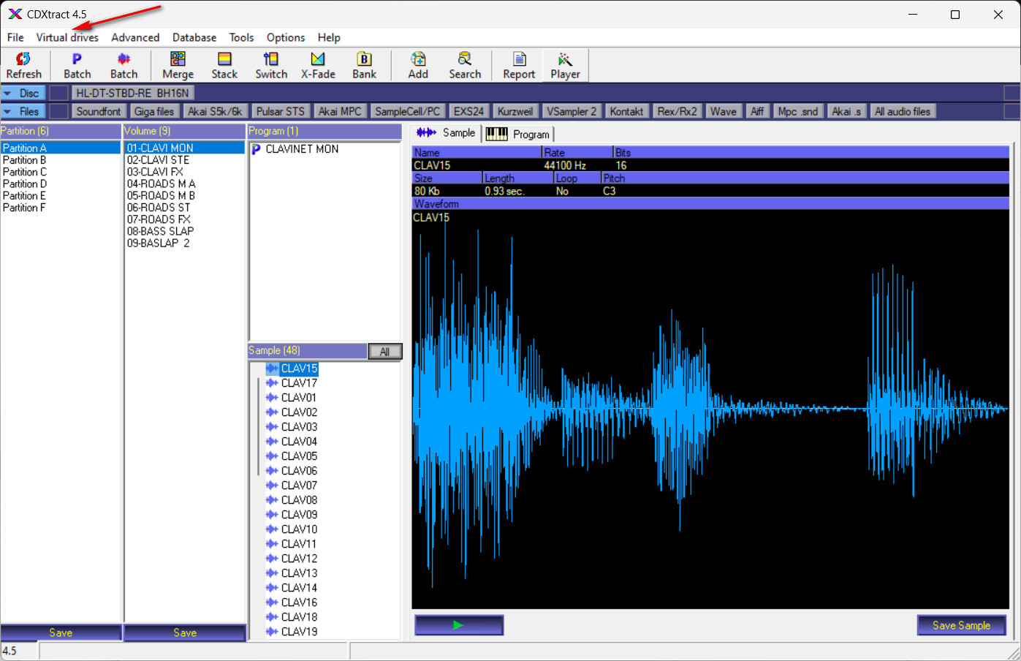Open the File menu
The height and width of the screenshot is (661, 1021).
click(x=15, y=37)
